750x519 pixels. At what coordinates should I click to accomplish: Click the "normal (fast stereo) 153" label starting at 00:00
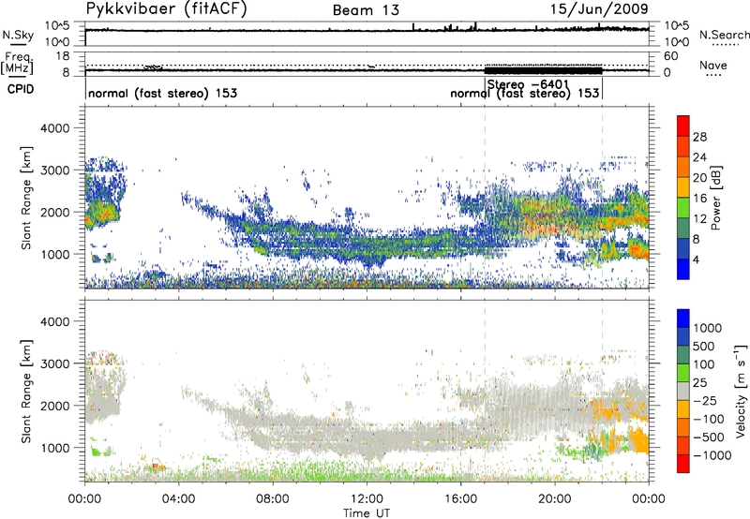162,93
